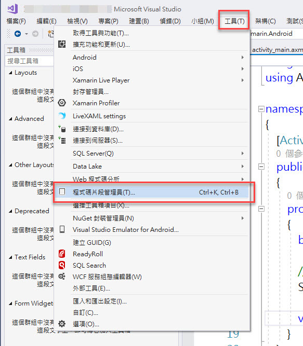Expand the Xamarin Live Player submenu
This screenshot has height=346, width=303.
(151, 80)
